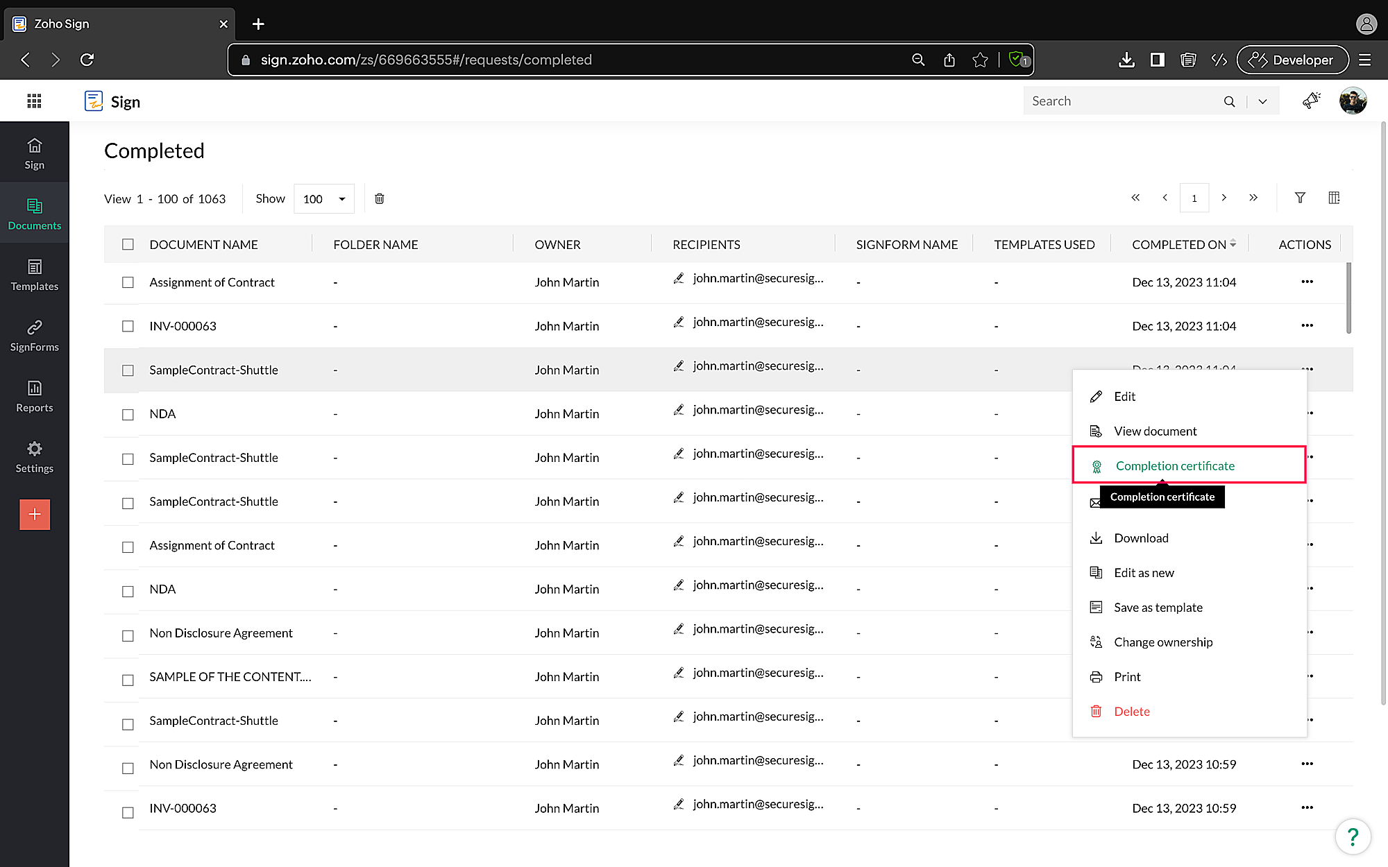This screenshot has height=867, width=1388.
Task: Click the red plus create button
Action: click(x=35, y=515)
